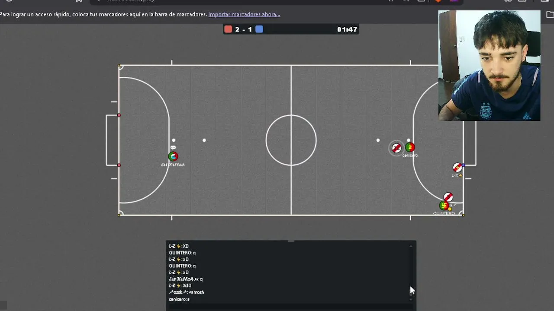Click the 'QUINTERO' name label on the field
This screenshot has width=554, height=311.
444,213
